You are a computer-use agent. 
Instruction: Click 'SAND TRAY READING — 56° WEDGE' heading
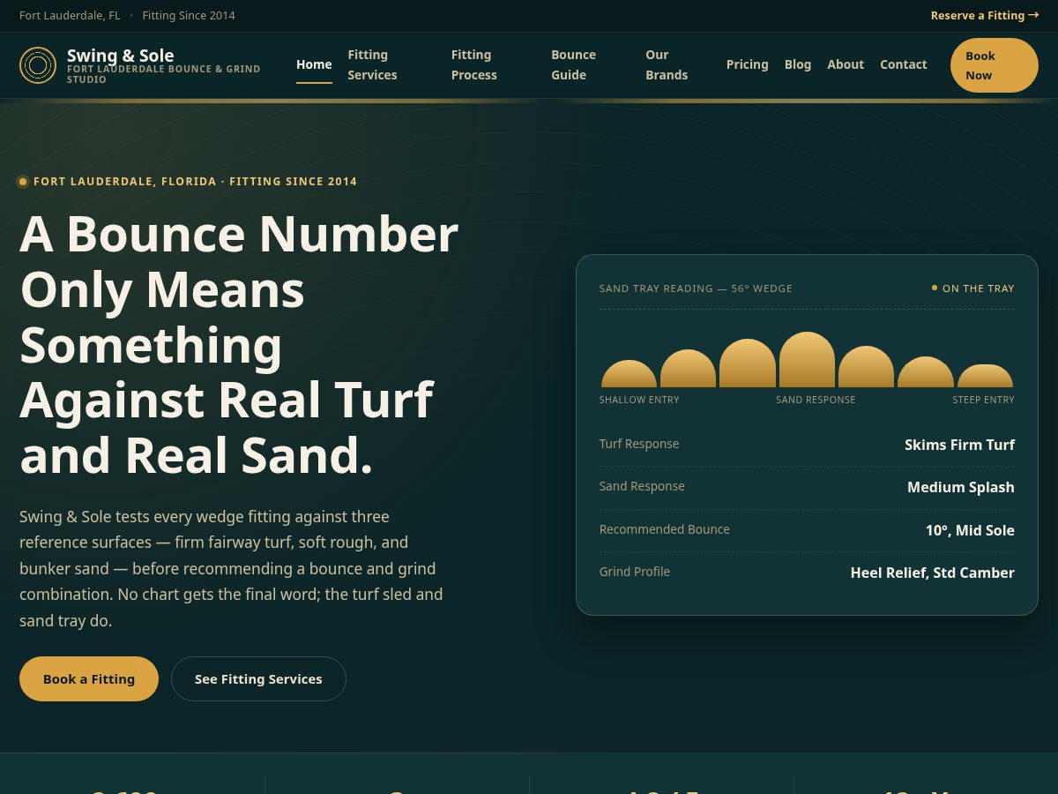point(696,288)
